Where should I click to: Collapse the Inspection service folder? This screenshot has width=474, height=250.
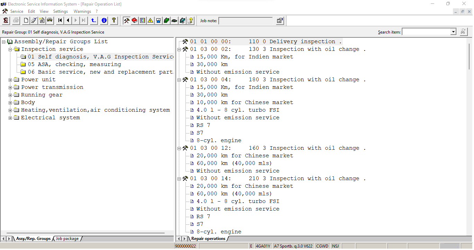tap(10, 49)
